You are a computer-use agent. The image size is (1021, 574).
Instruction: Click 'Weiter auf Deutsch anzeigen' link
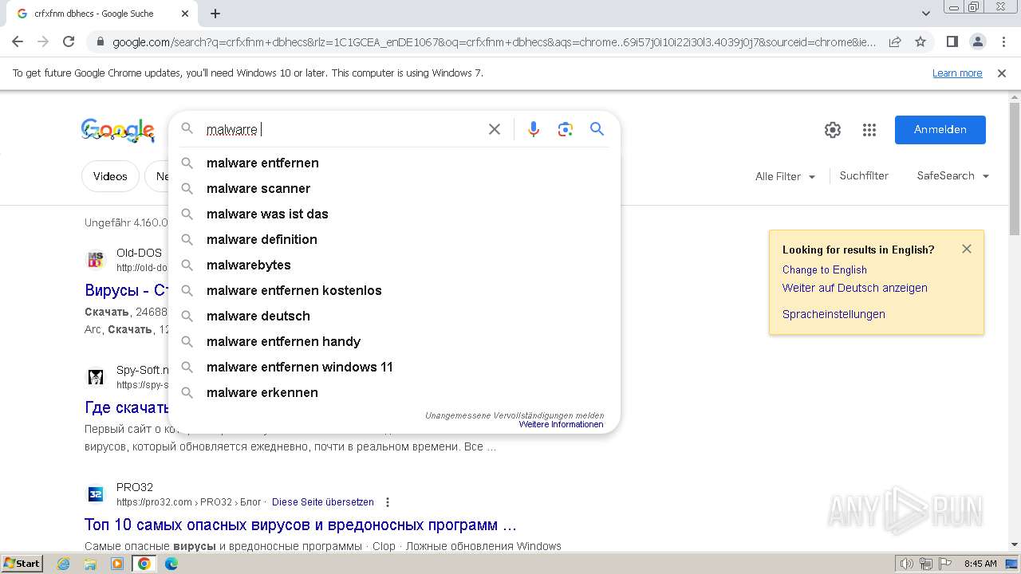click(x=854, y=288)
